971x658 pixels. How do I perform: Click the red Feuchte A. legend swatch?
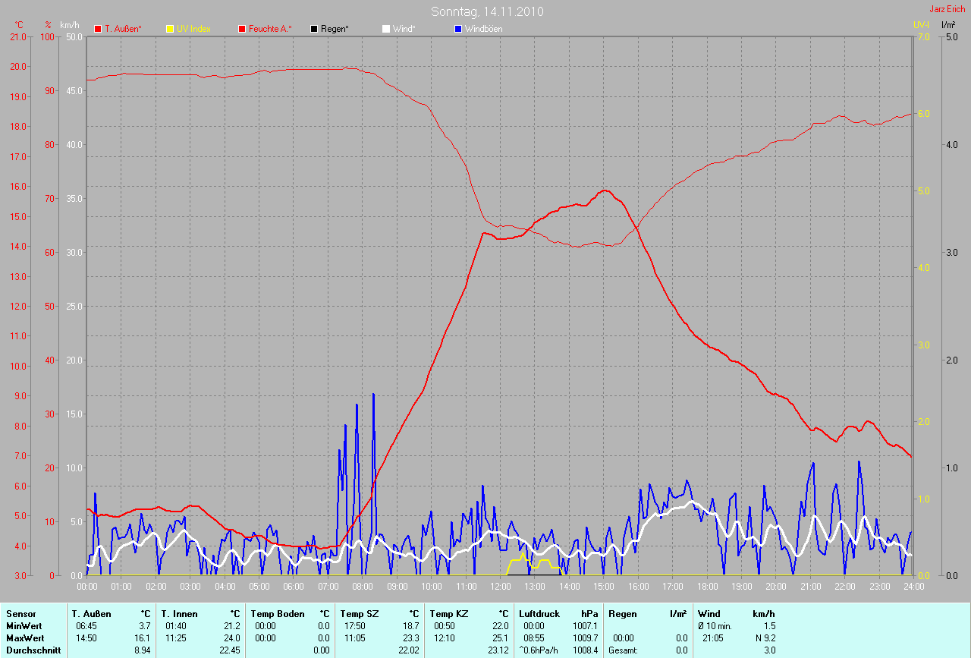(x=243, y=29)
